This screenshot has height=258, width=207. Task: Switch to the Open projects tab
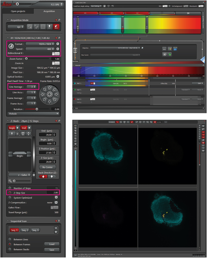coord(18,11)
